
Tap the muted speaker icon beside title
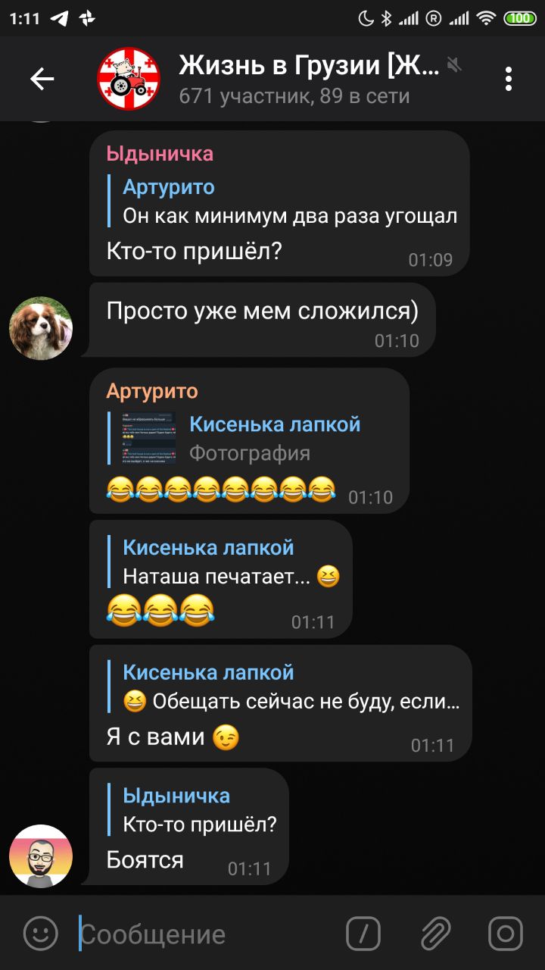click(454, 64)
